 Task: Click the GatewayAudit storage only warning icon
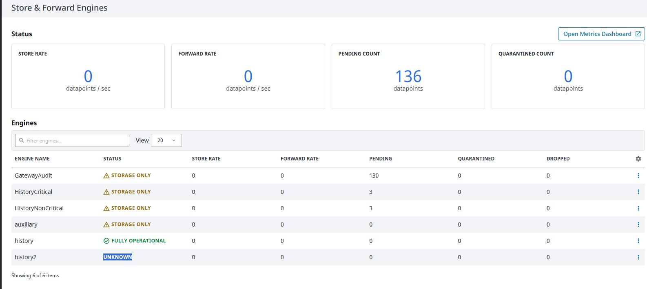(106, 176)
